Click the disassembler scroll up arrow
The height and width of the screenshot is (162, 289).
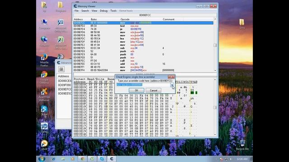pyautogui.click(x=215, y=19)
